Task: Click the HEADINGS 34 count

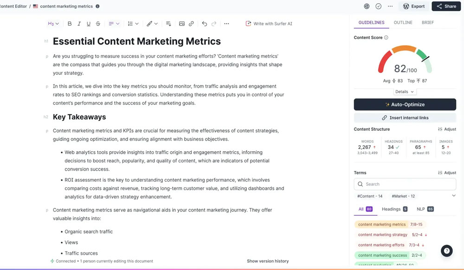Action: (393, 147)
